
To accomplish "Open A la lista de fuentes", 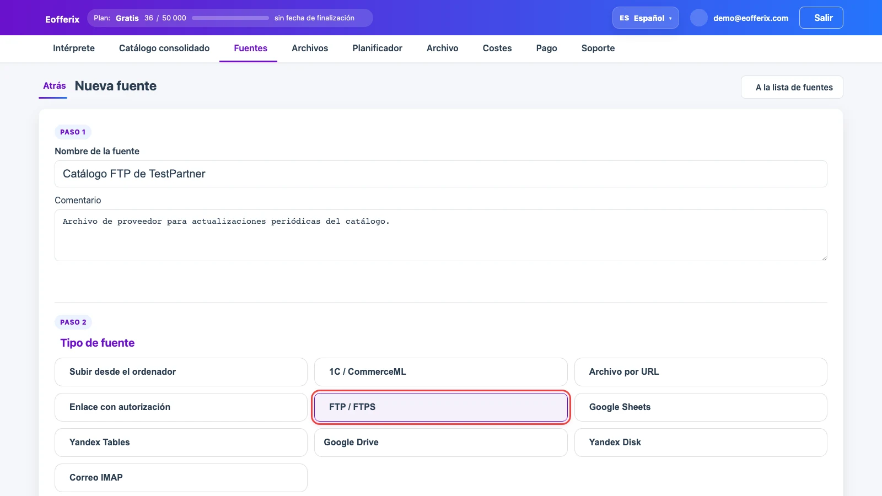I will pyautogui.click(x=792, y=87).
